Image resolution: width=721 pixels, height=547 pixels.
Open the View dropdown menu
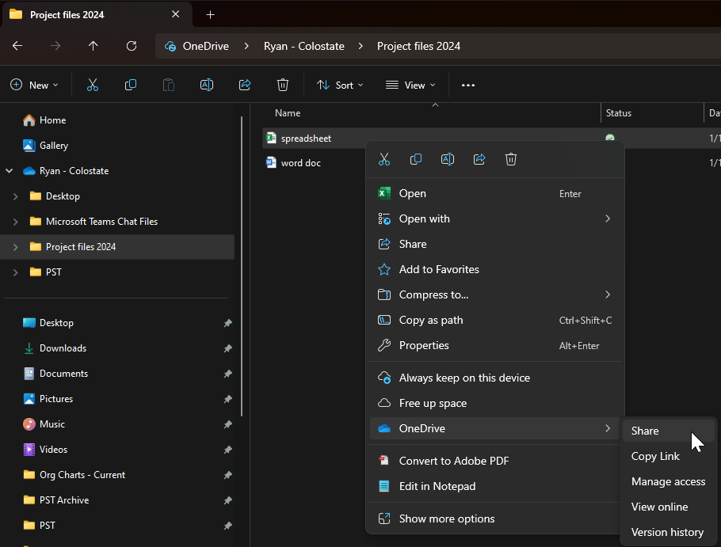(410, 85)
